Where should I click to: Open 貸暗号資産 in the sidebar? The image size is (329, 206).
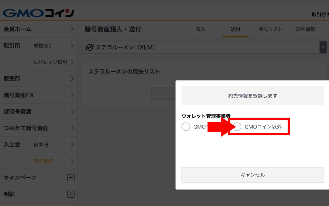point(17,112)
